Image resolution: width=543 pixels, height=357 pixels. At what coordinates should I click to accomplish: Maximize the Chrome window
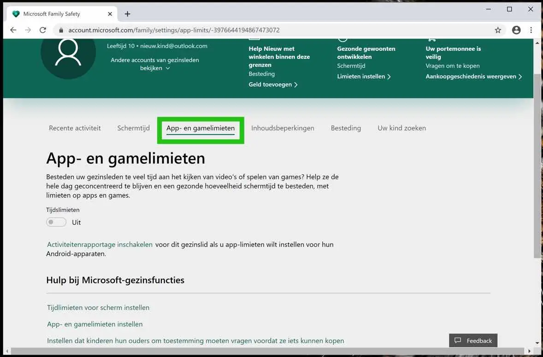pos(509,9)
